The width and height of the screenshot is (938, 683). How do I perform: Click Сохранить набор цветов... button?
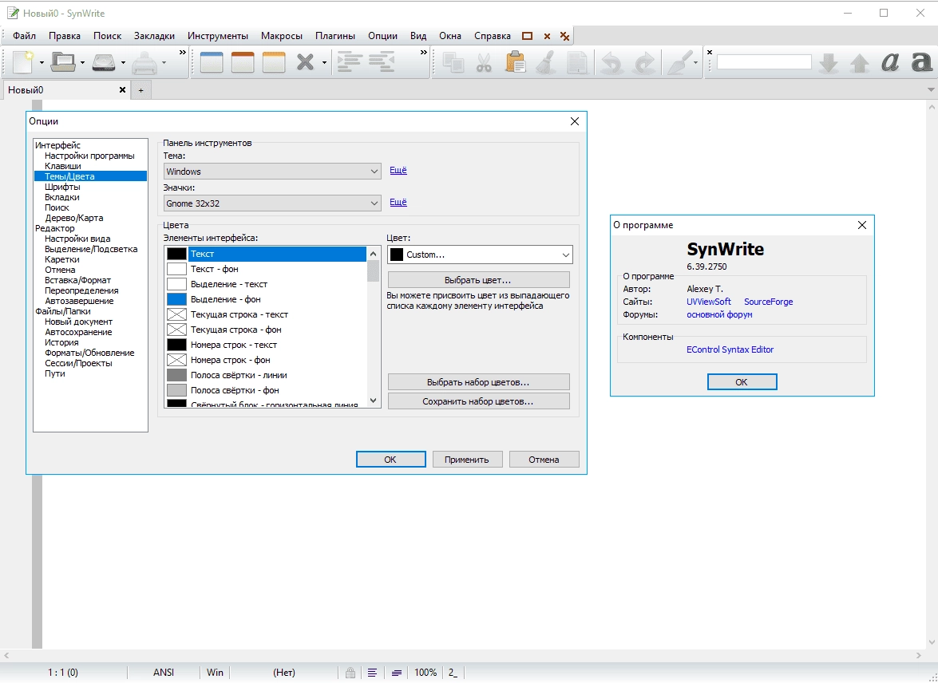point(478,401)
